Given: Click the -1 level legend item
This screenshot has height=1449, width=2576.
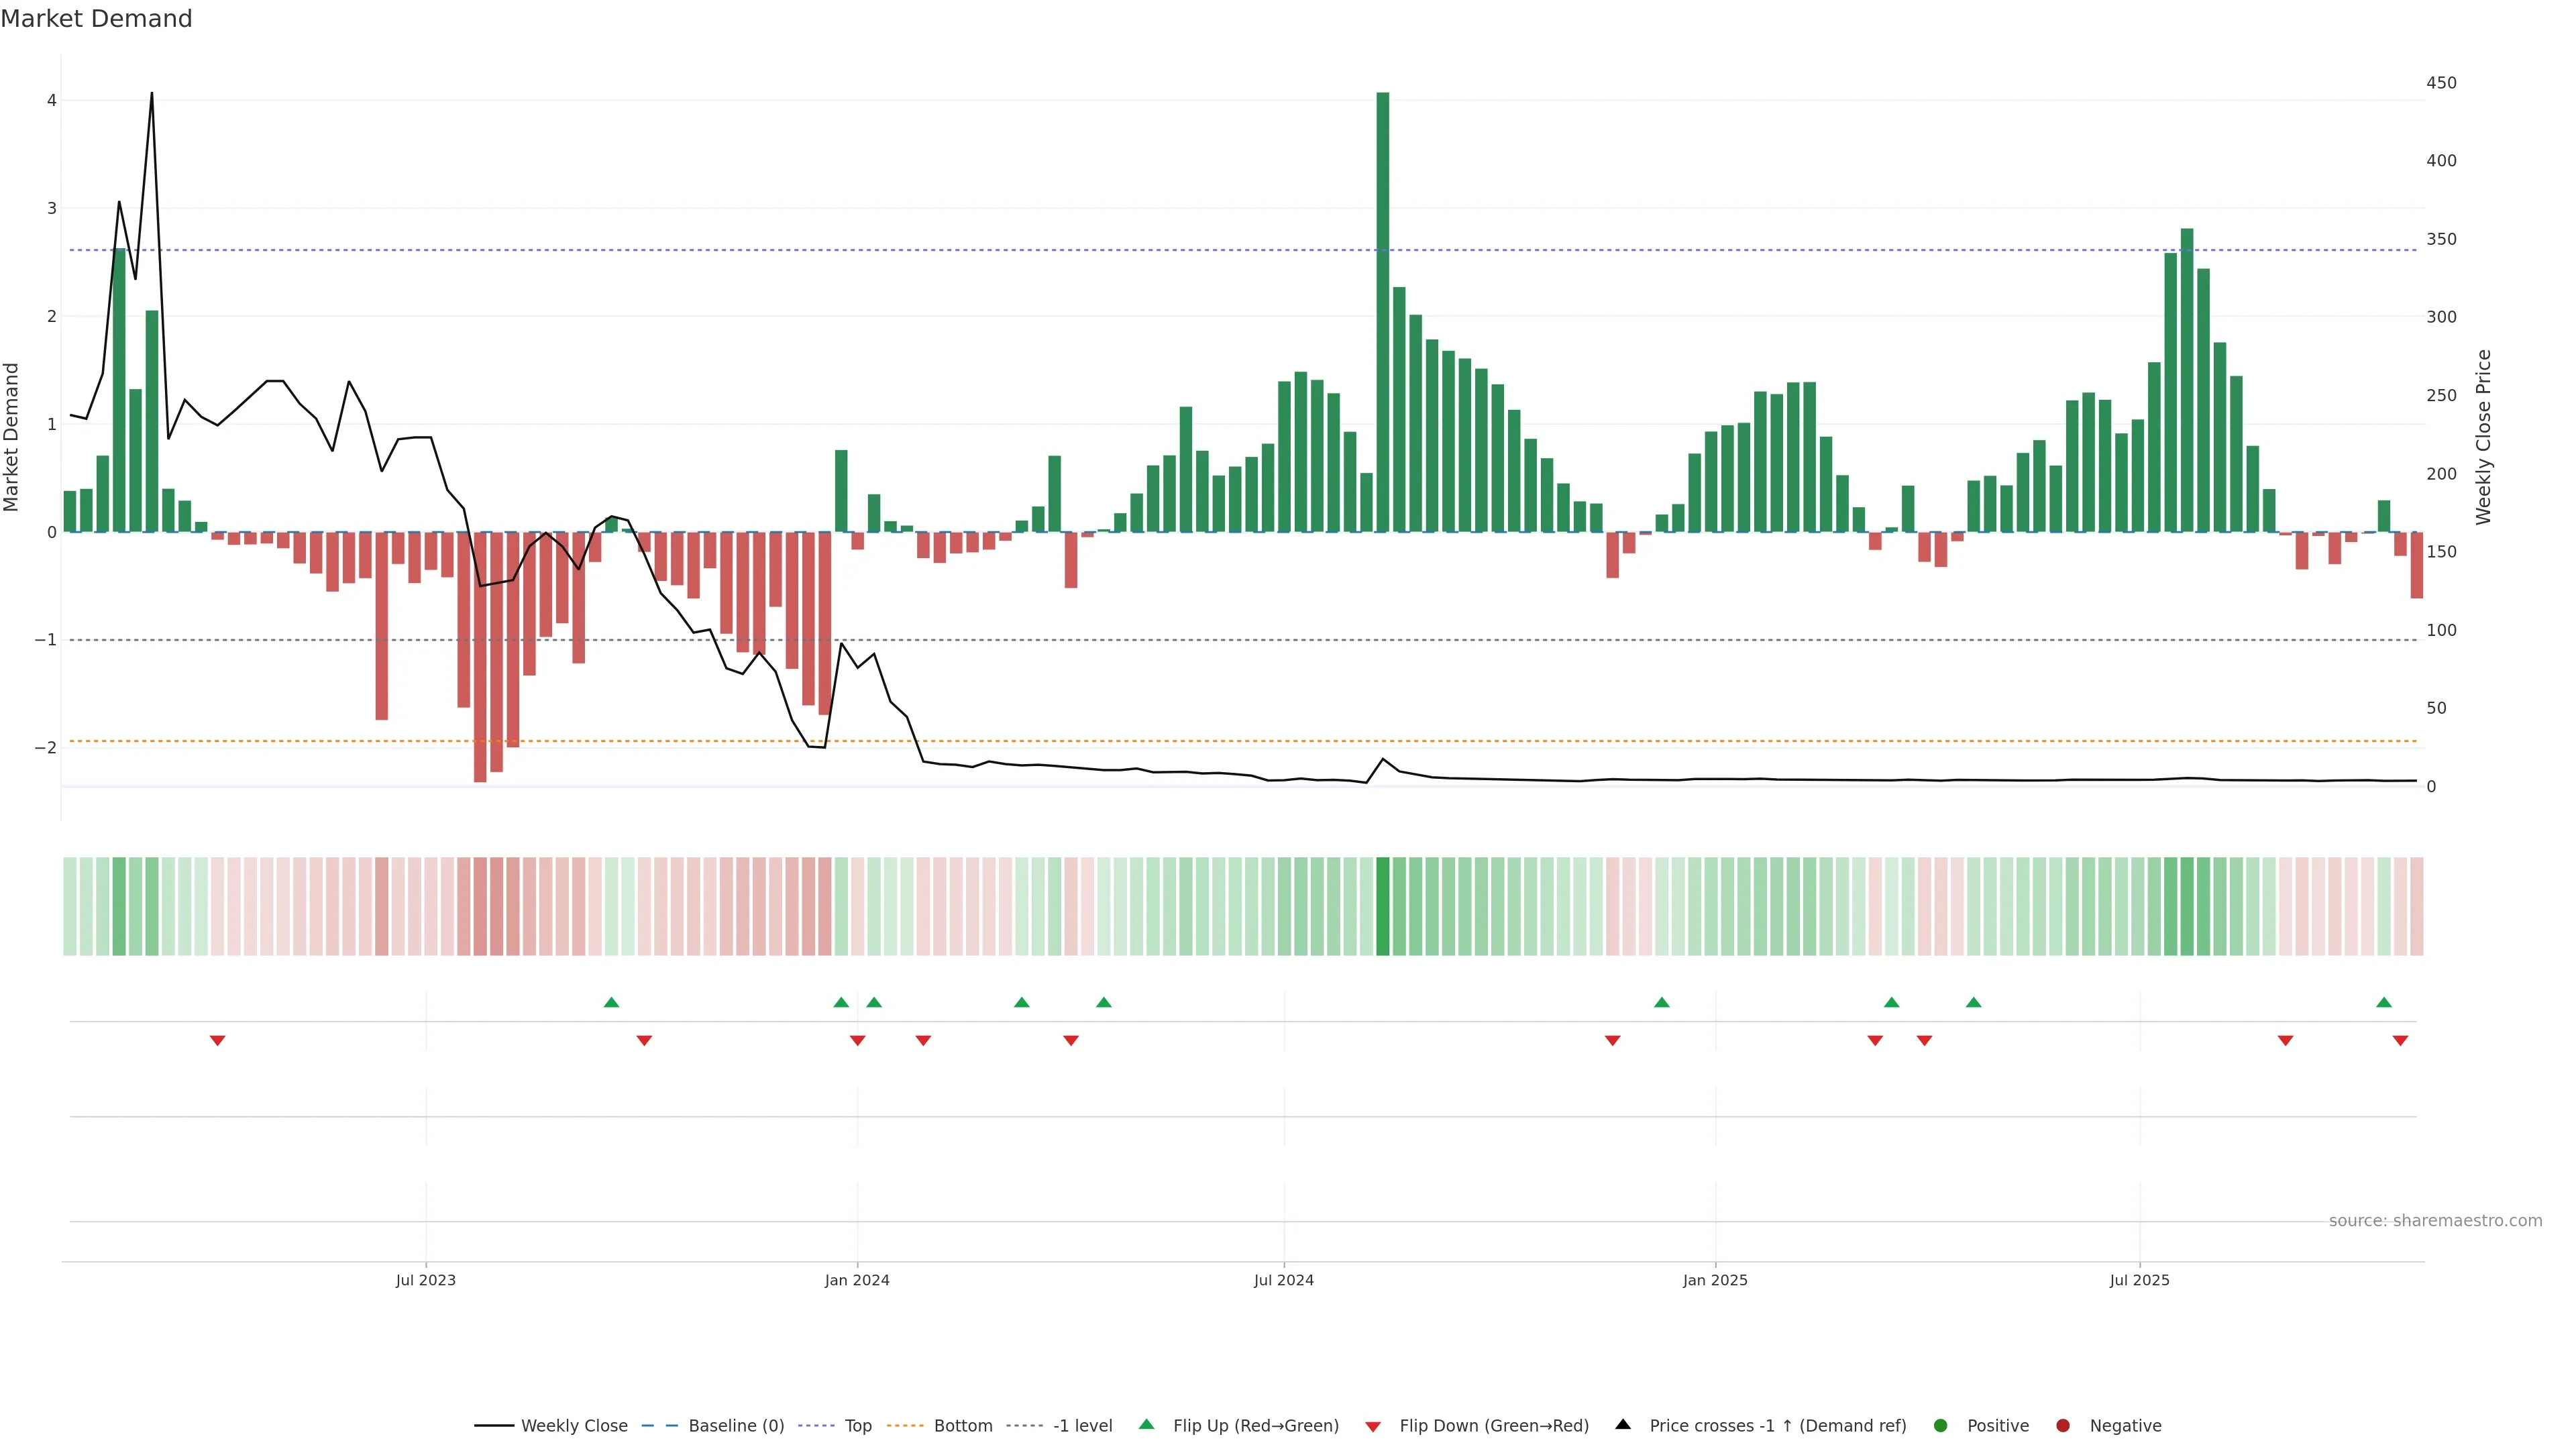Looking at the screenshot, I should [x=1082, y=1425].
